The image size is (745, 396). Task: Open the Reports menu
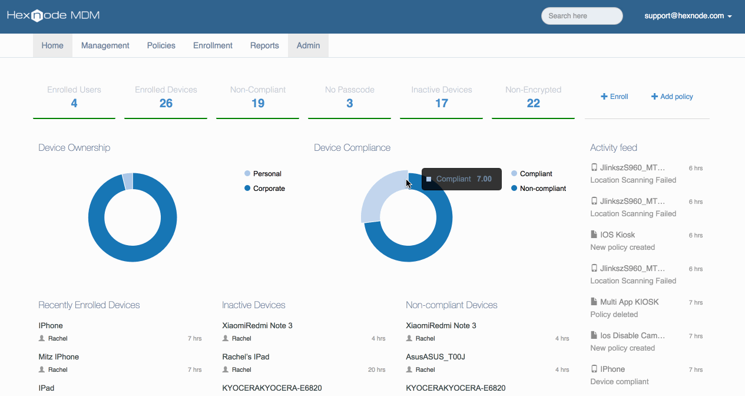click(264, 45)
